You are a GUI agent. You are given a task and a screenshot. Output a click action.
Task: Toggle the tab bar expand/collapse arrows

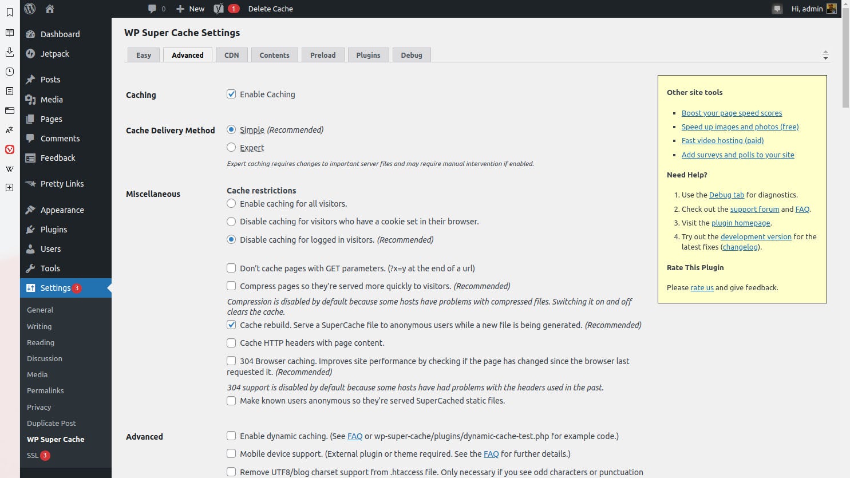pos(825,55)
